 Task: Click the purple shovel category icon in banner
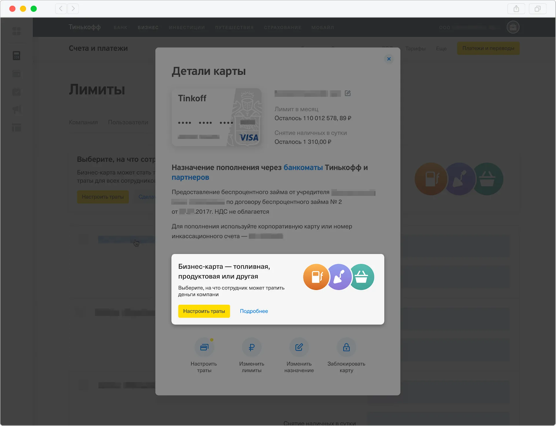340,277
